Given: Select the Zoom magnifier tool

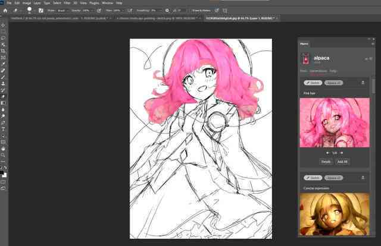Looking at the screenshot, I should tap(3, 155).
